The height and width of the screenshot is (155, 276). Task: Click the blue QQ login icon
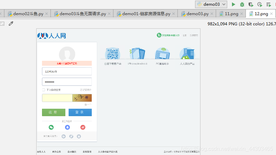67,127
